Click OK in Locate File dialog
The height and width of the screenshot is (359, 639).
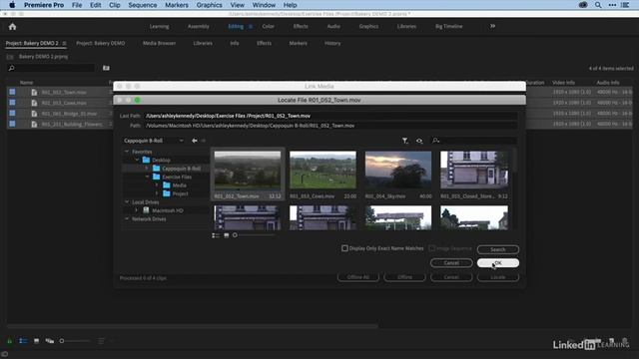(498, 263)
